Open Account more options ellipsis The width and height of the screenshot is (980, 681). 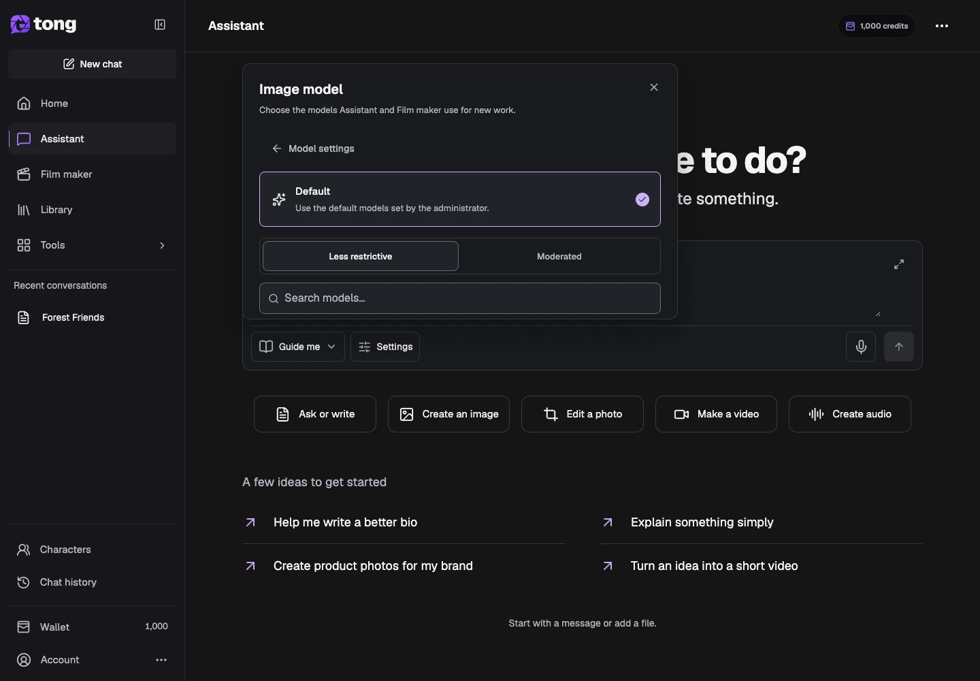coord(161,660)
